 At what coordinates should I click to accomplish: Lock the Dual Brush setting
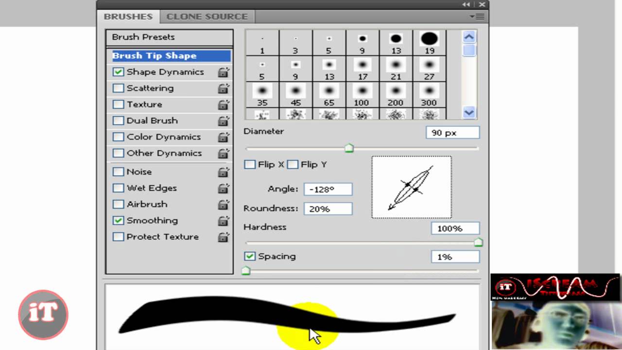[223, 121]
